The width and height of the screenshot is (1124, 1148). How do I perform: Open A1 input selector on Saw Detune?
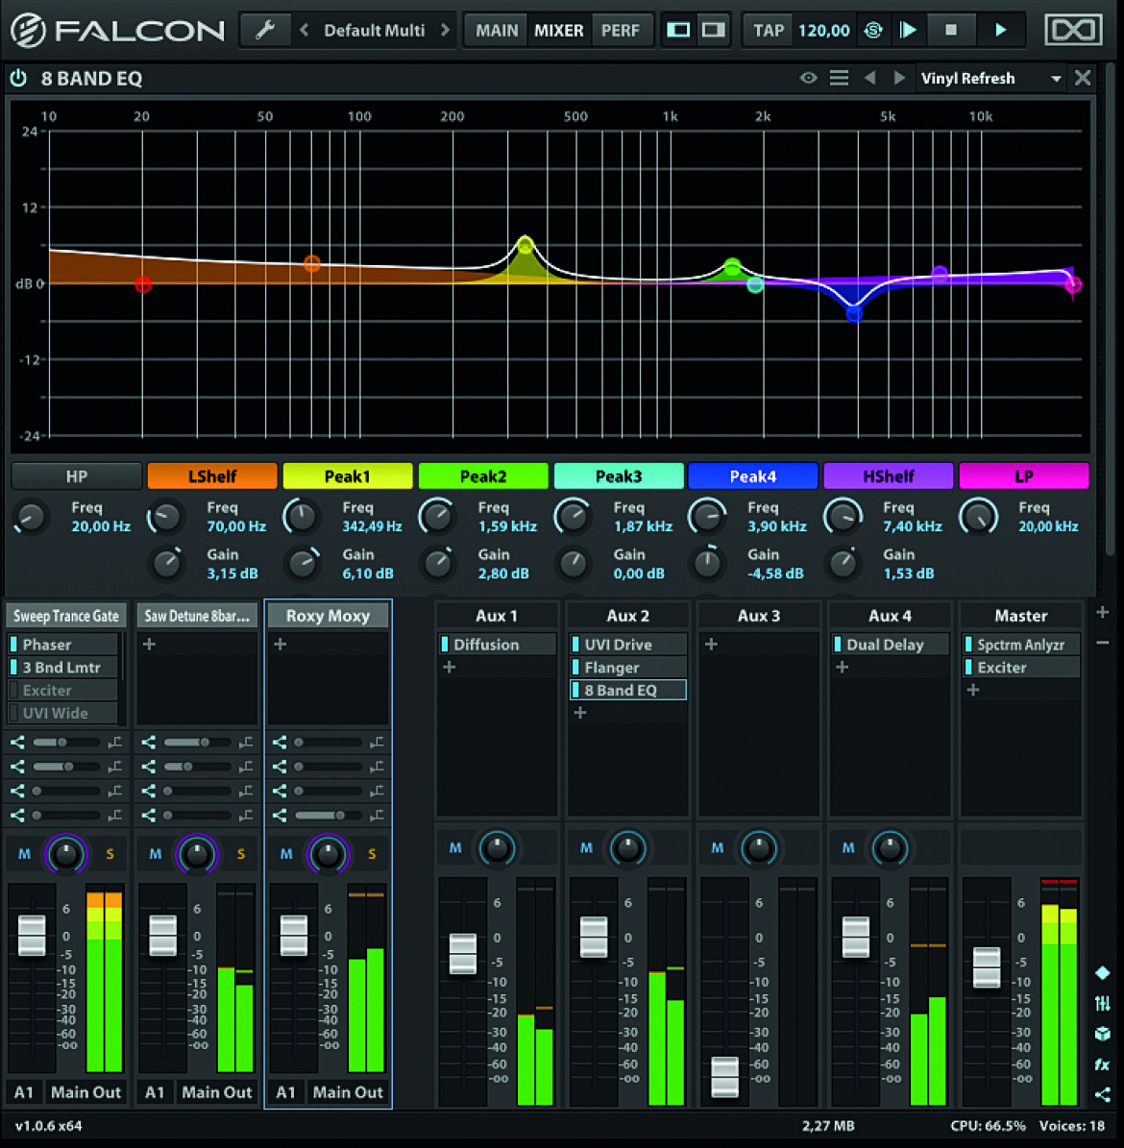[155, 1092]
